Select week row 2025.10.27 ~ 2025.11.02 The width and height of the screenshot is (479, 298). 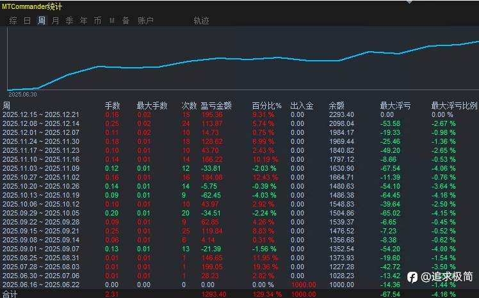pyautogui.click(x=239, y=177)
